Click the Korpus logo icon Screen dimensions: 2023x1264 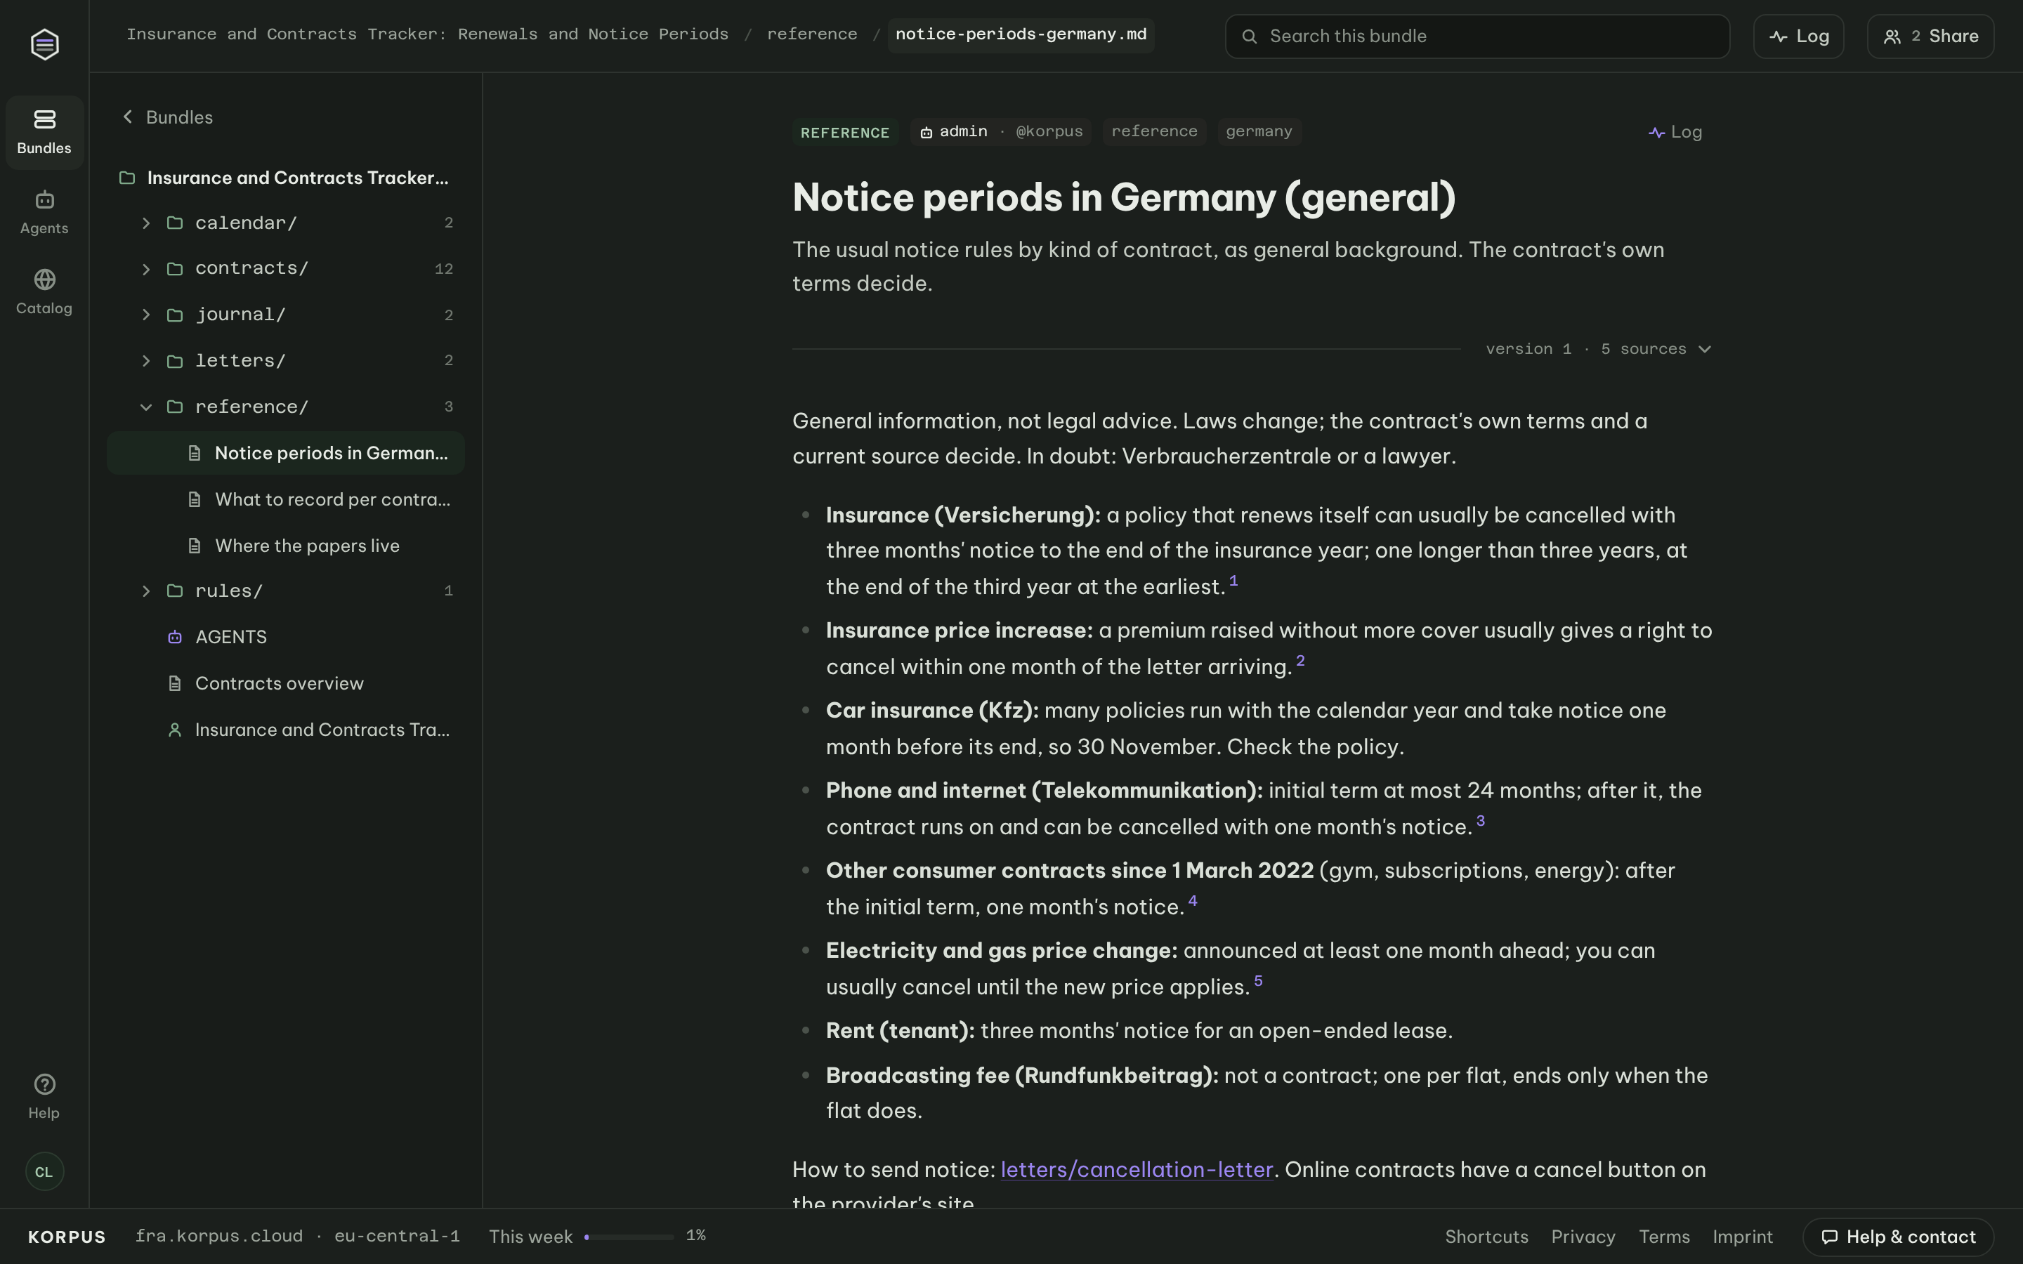click(x=44, y=44)
